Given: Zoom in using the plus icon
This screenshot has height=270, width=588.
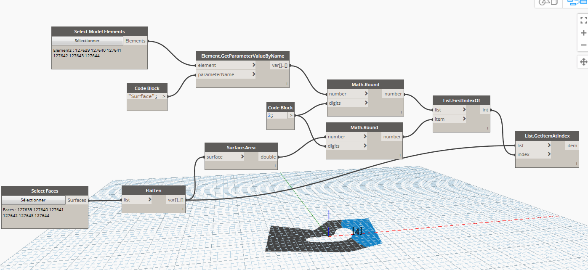Looking at the screenshot, I should [583, 33].
